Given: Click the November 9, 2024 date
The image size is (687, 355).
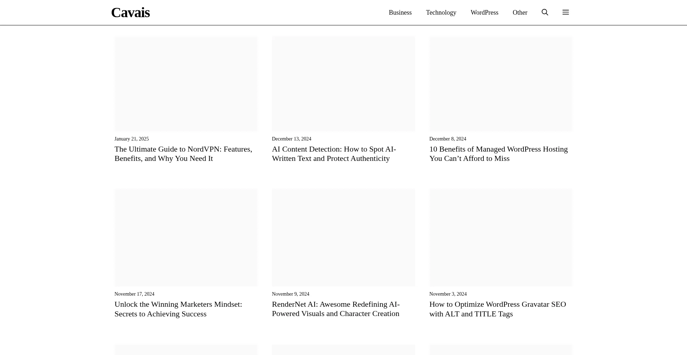Looking at the screenshot, I should pyautogui.click(x=291, y=294).
